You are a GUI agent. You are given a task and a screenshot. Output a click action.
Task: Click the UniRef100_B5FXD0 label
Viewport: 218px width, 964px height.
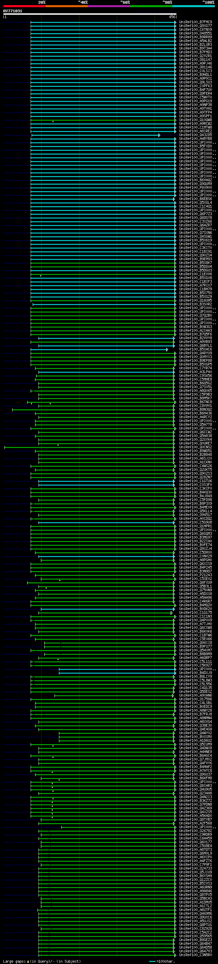pyautogui.click(x=196, y=146)
